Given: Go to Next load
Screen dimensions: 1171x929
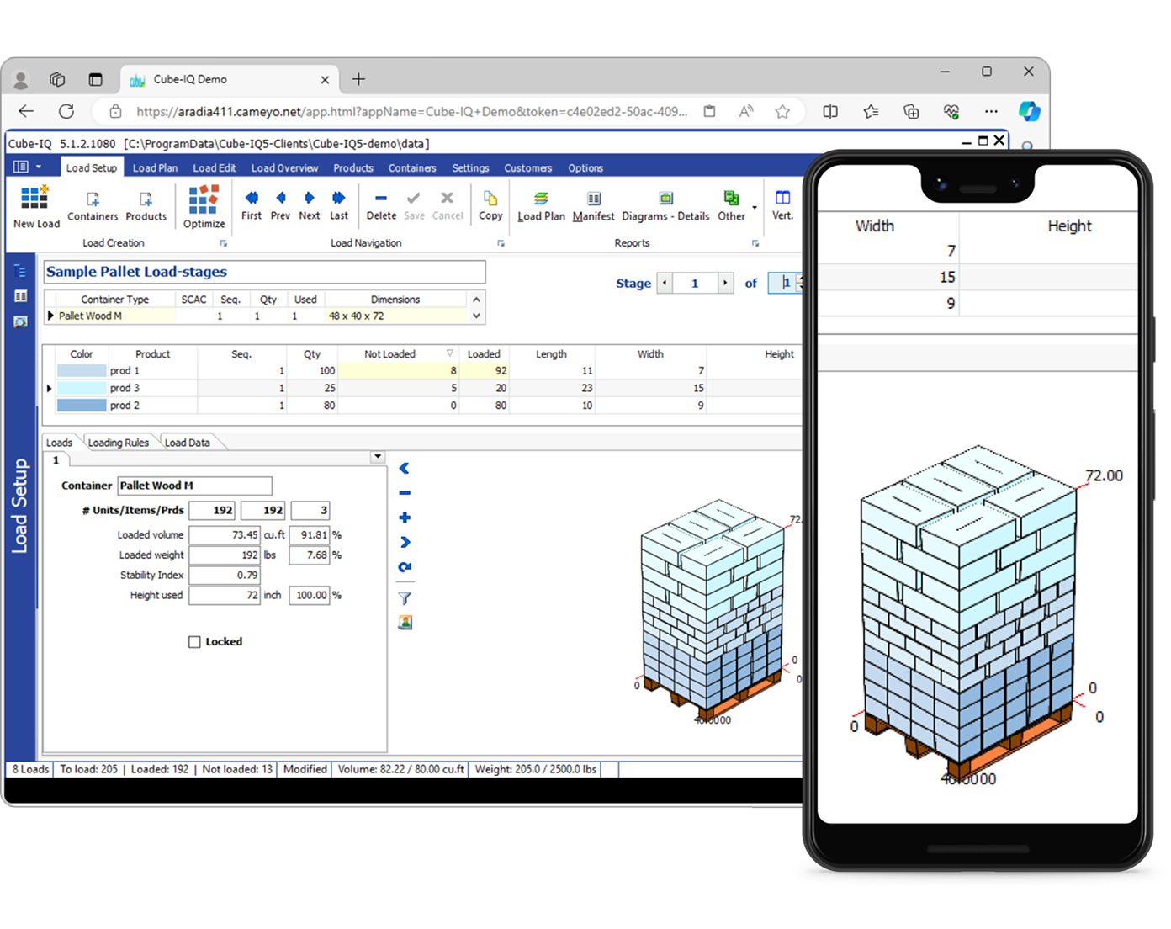Looking at the screenshot, I should pos(310,205).
